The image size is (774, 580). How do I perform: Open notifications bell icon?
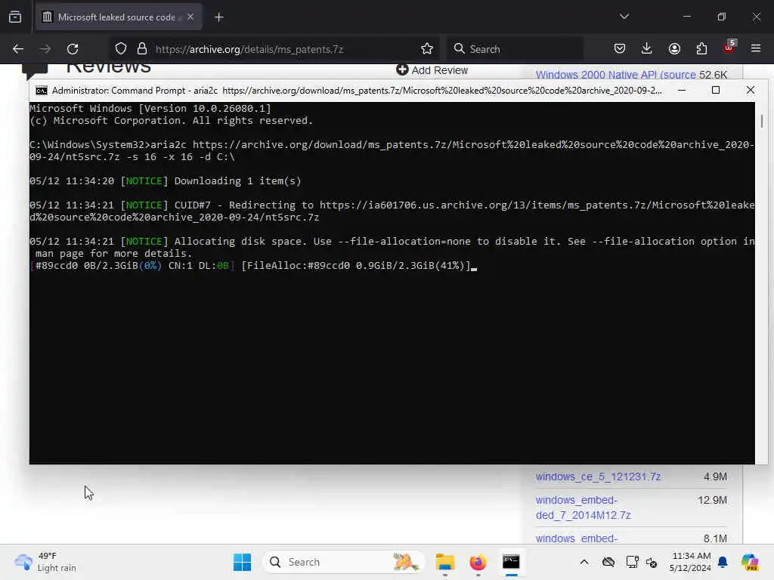[x=723, y=562]
